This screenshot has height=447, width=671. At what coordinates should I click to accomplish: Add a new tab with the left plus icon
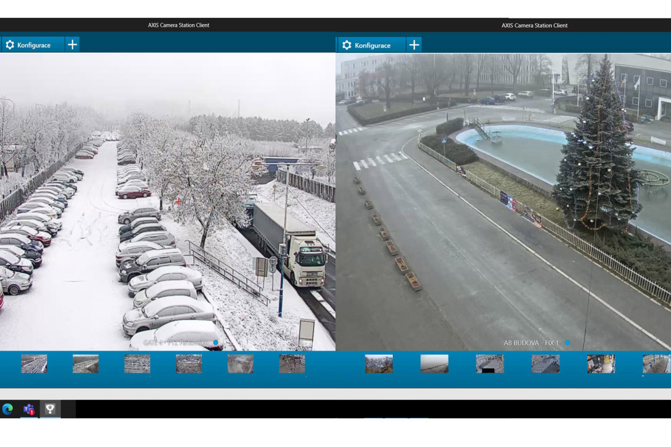[72, 45]
